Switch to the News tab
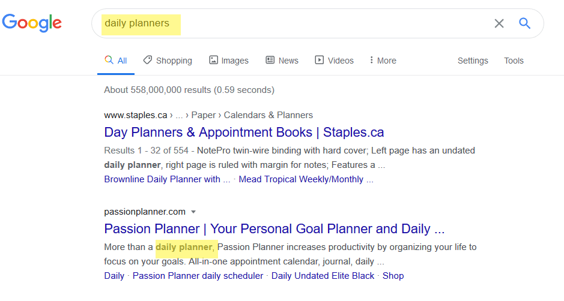 [x=282, y=61]
